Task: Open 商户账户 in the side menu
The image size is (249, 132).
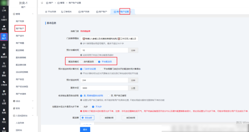Action: pyautogui.click(x=20, y=29)
